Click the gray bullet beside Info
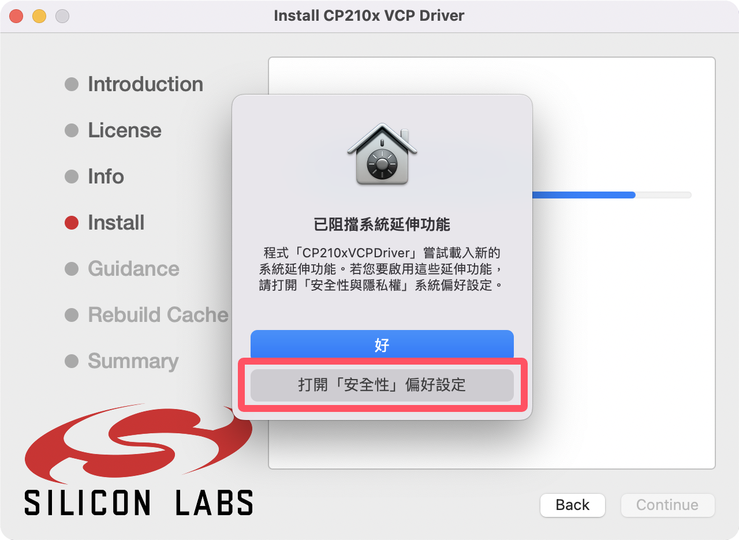The width and height of the screenshot is (739, 540). click(72, 177)
